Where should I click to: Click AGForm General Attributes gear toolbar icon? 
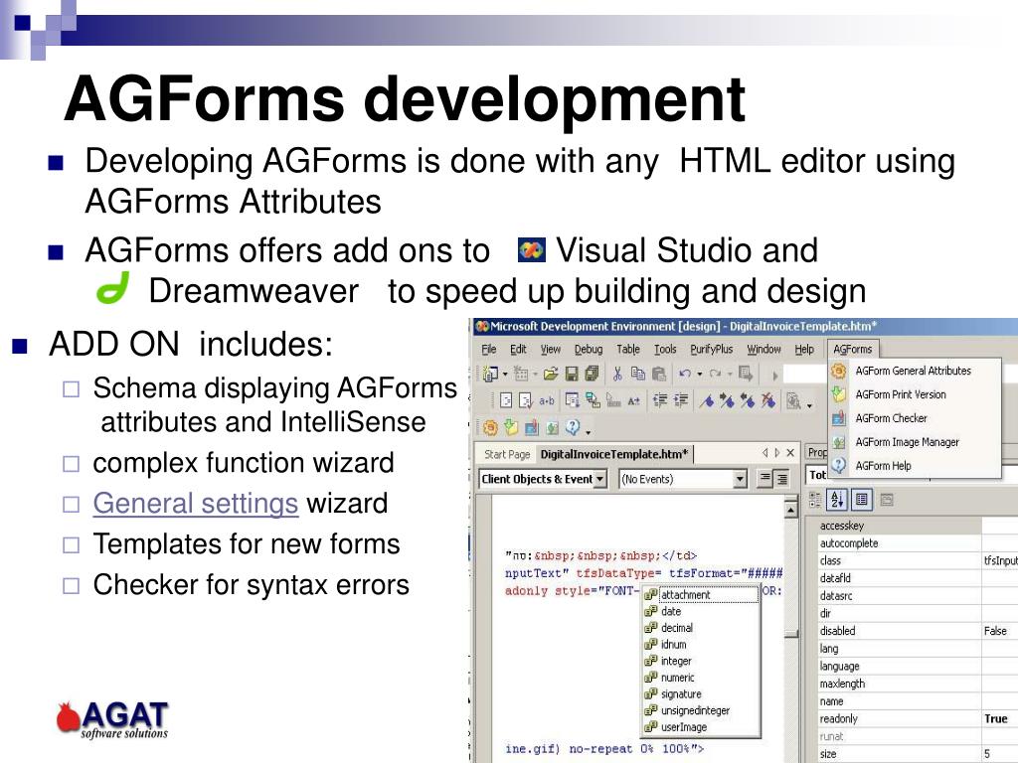coord(491,427)
